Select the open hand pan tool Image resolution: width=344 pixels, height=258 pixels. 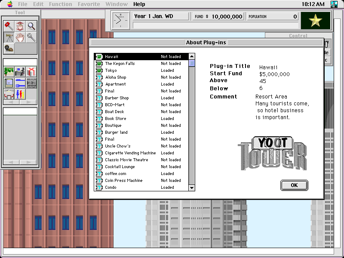[20, 37]
